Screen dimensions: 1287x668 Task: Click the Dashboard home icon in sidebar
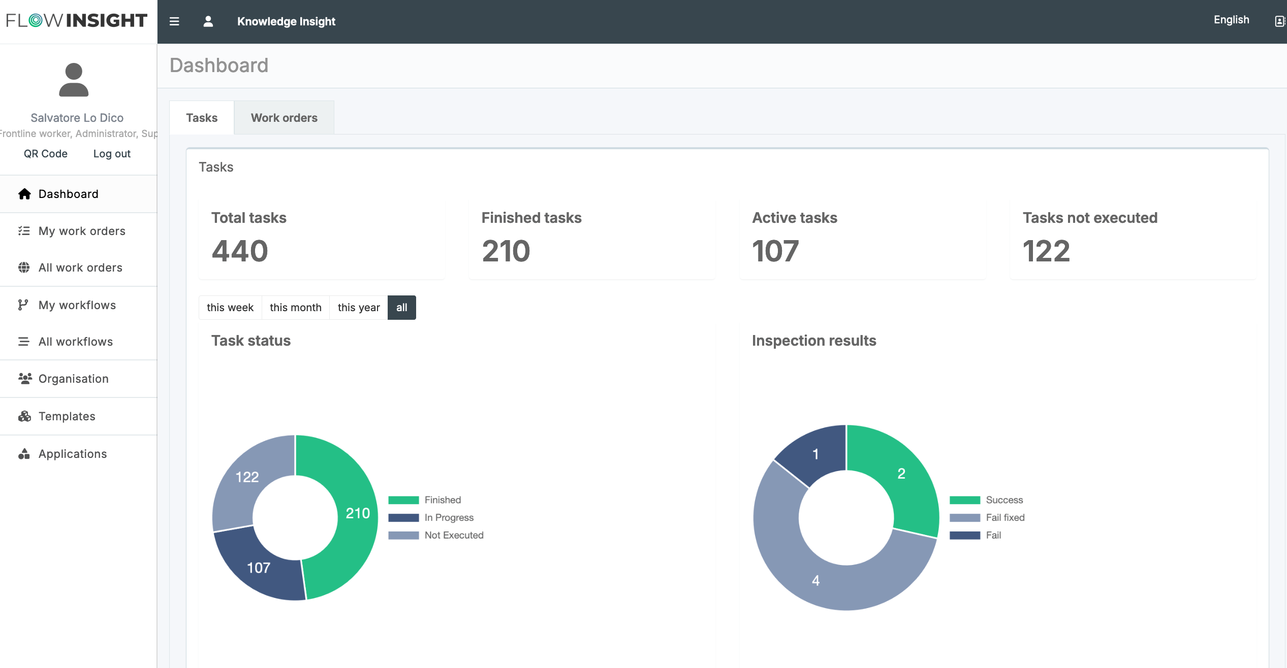[x=24, y=194]
